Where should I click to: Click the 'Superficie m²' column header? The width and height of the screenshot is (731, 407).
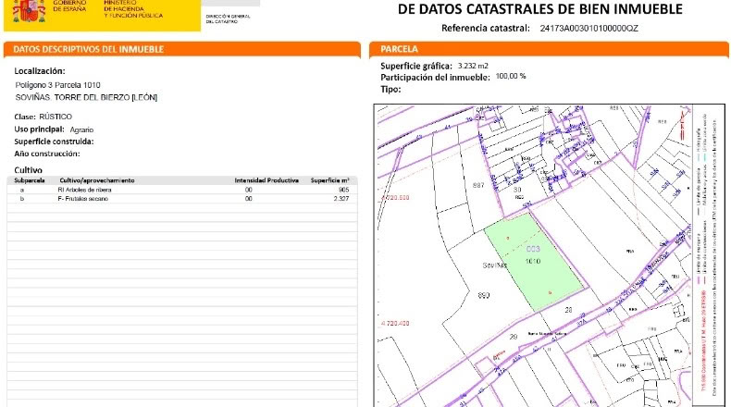point(330,180)
